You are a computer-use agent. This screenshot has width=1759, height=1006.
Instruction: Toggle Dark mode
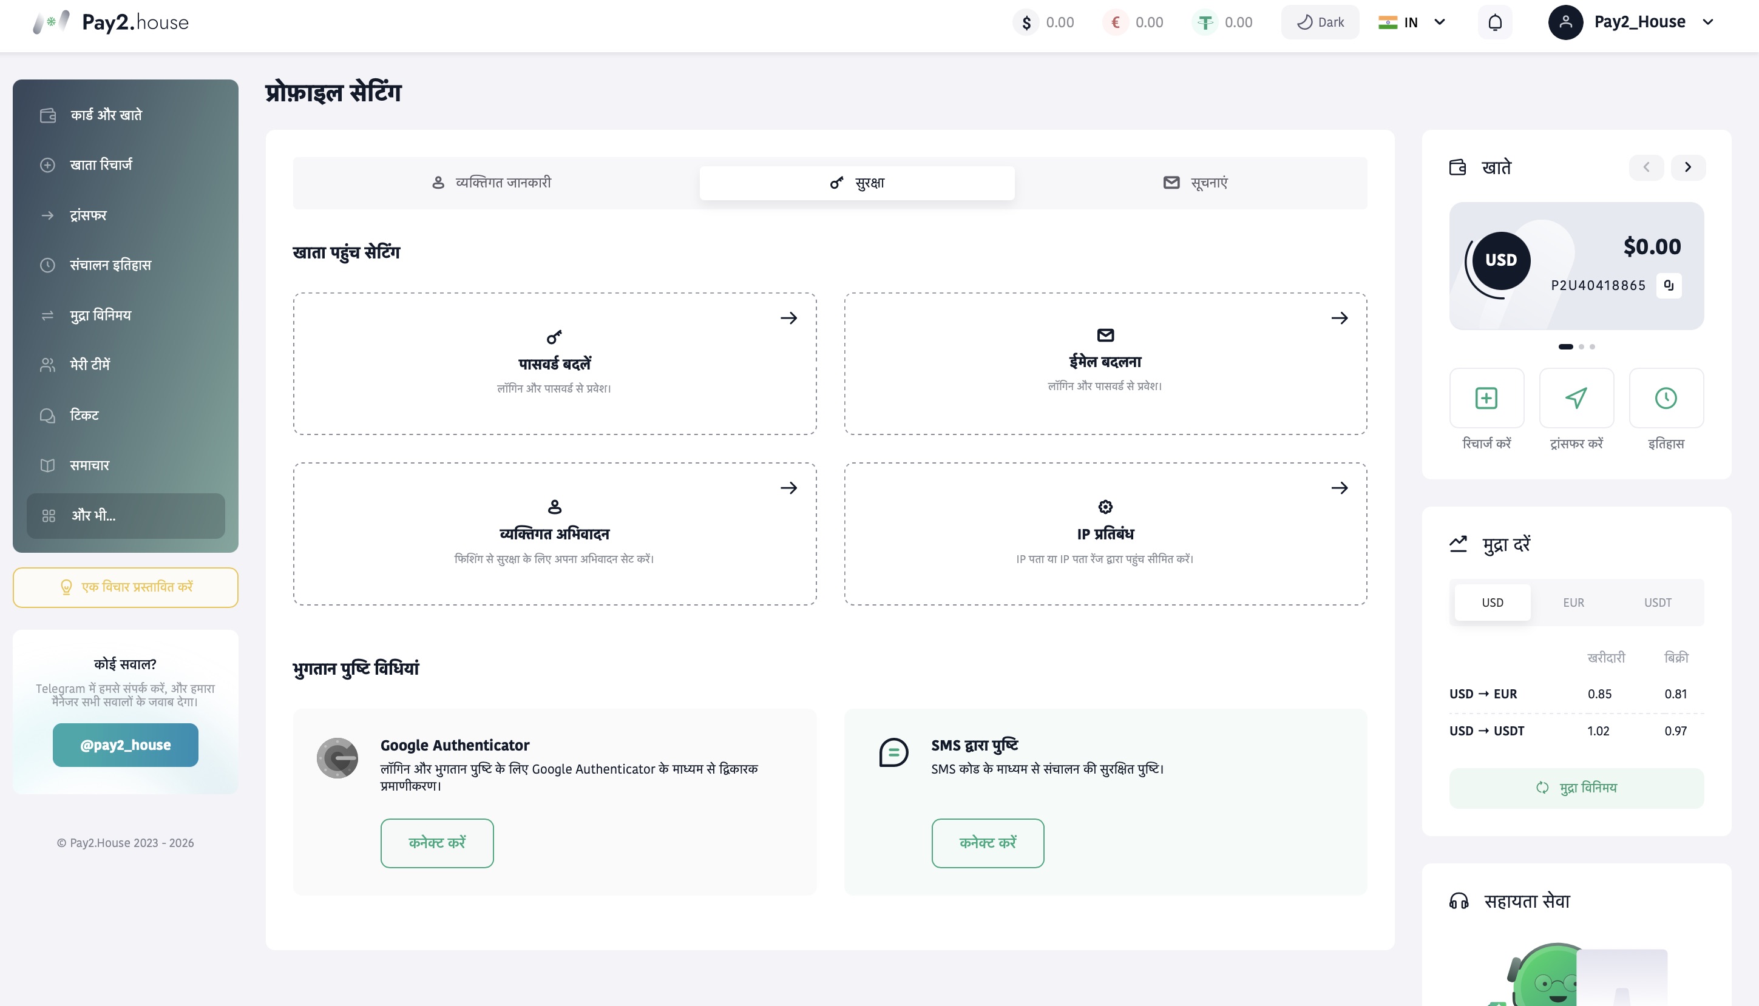(x=1320, y=22)
